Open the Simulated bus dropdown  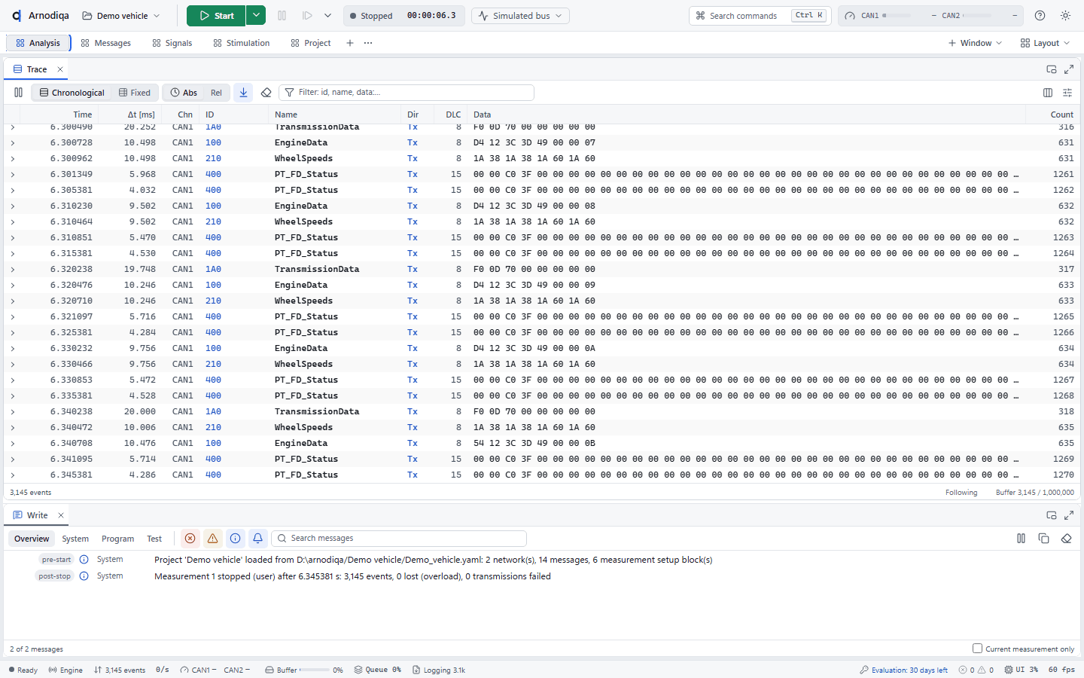(x=520, y=15)
